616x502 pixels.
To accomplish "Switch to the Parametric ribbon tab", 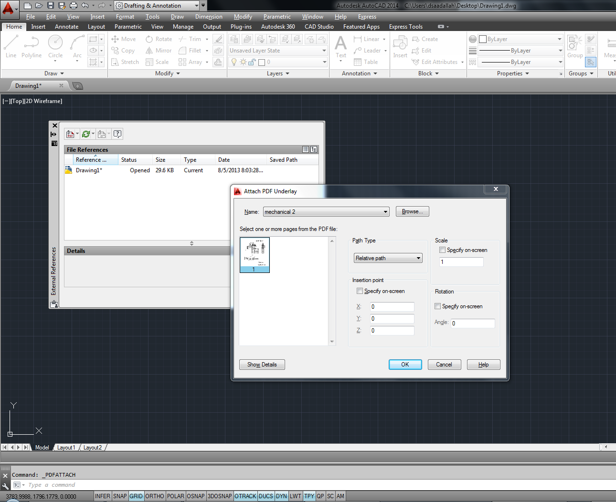I will click(x=128, y=27).
